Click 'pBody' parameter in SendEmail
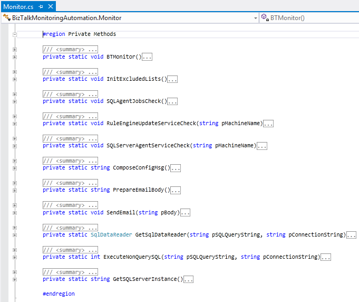The image size is (359, 302). click(169, 213)
